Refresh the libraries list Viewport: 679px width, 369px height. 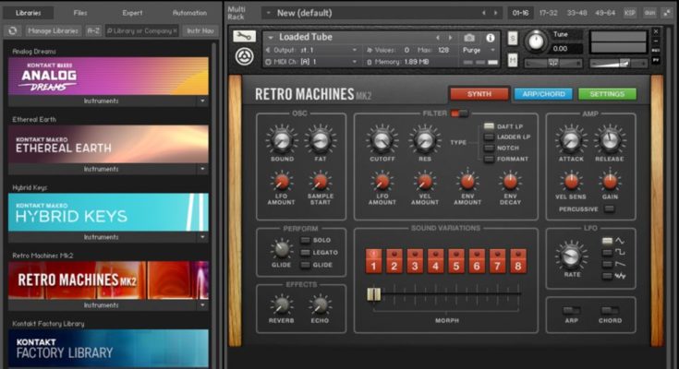coord(12,30)
